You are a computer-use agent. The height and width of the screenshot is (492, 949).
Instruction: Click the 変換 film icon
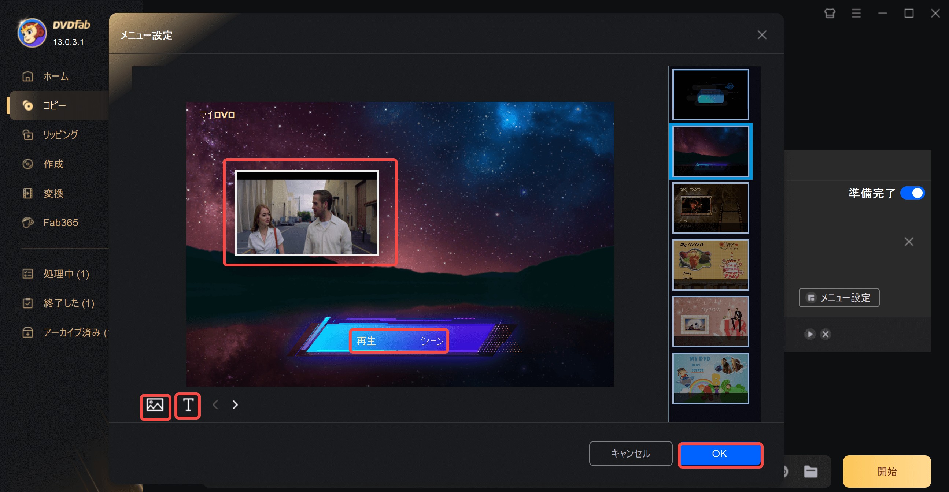(x=28, y=193)
